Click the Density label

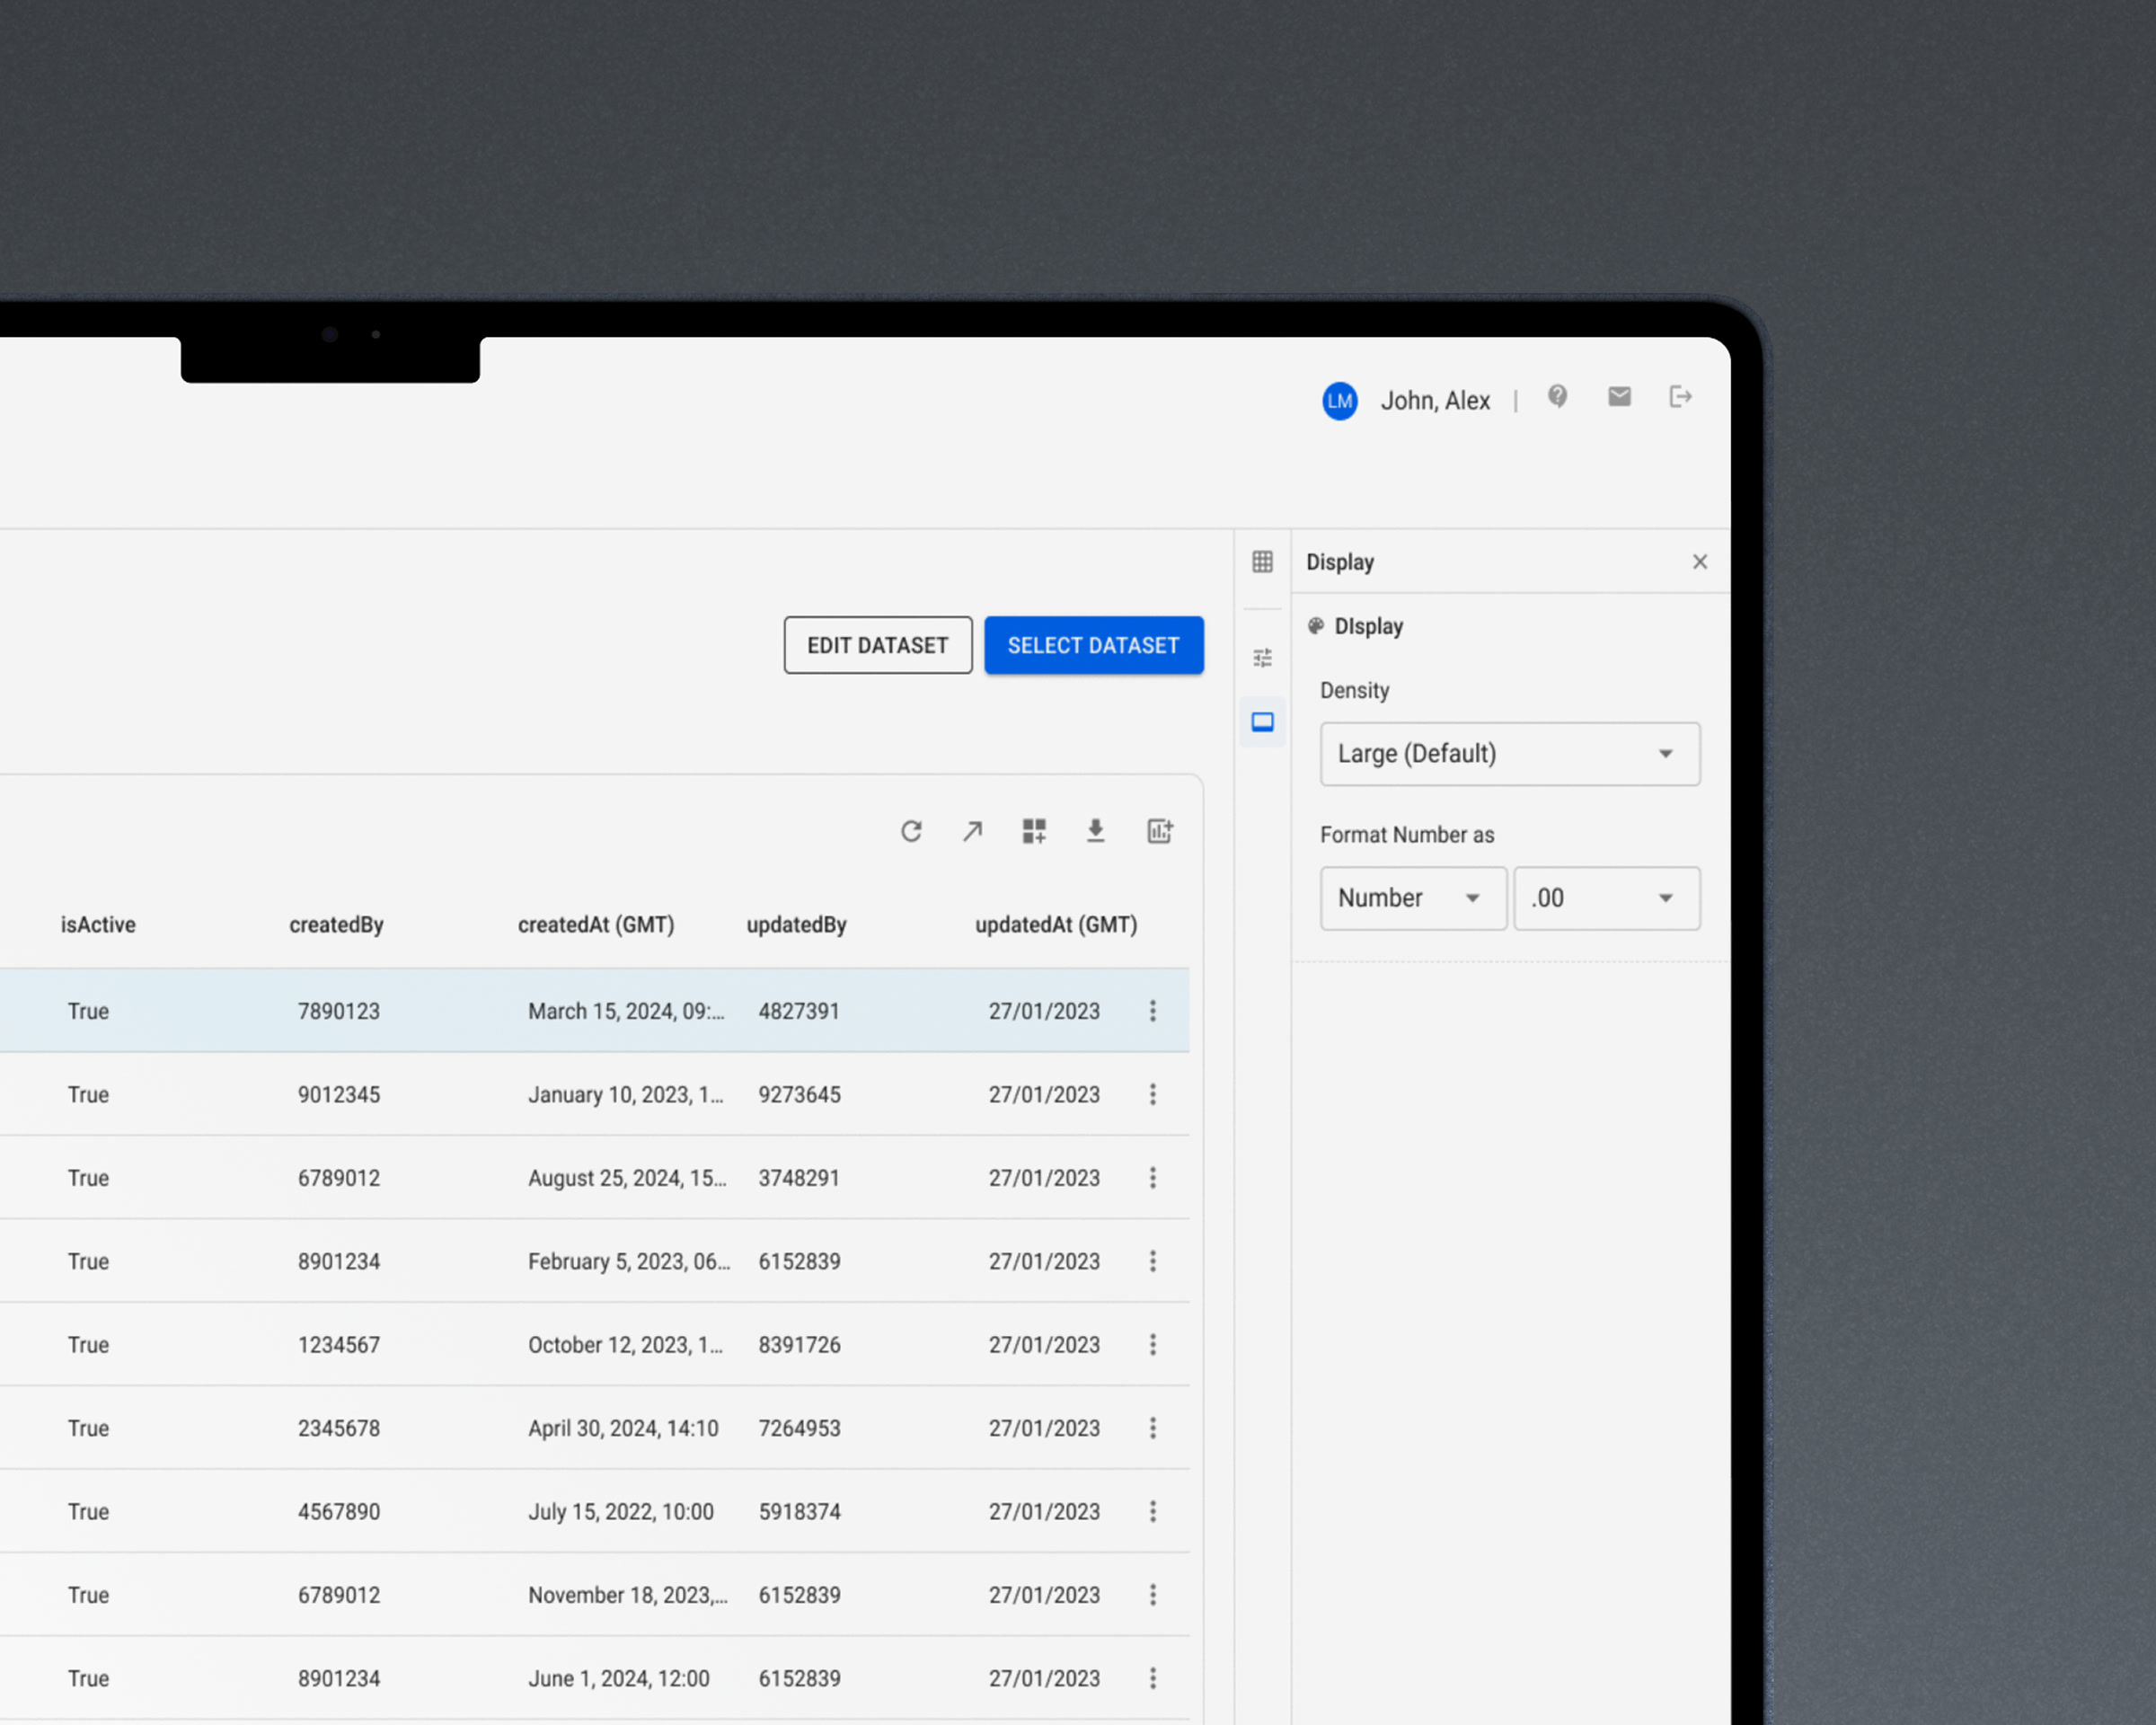tap(1354, 690)
